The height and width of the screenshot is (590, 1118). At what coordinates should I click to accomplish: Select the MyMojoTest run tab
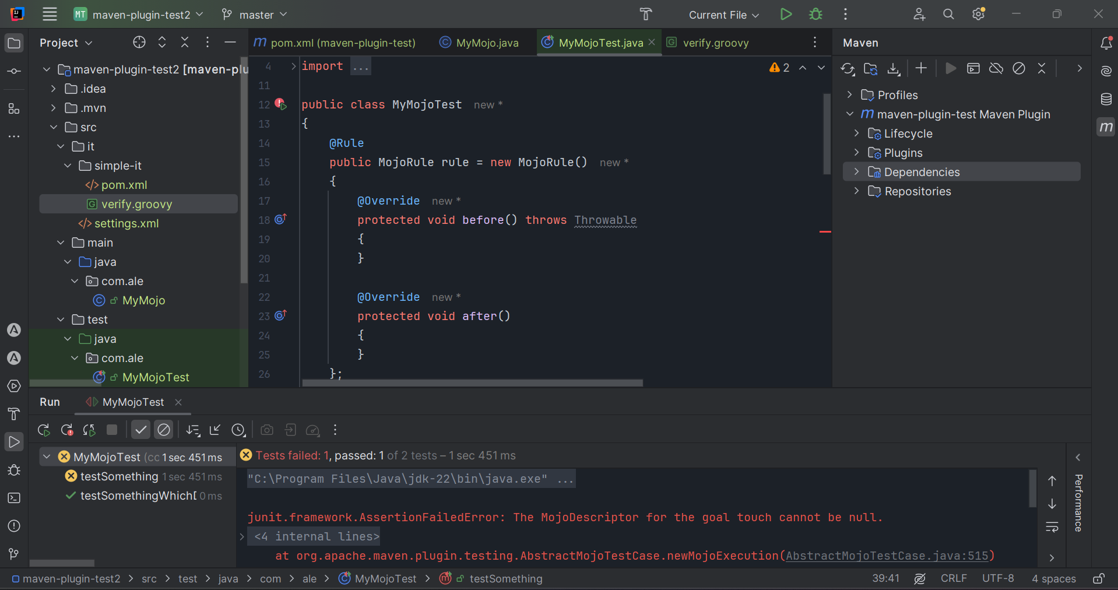(133, 402)
